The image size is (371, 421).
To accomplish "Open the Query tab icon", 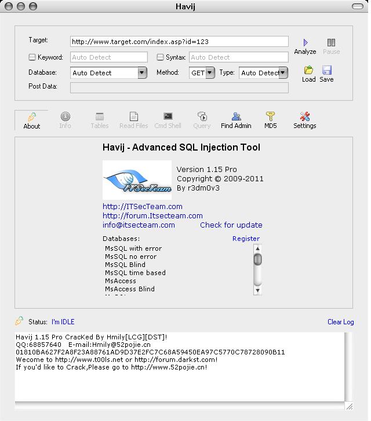I will (202, 116).
